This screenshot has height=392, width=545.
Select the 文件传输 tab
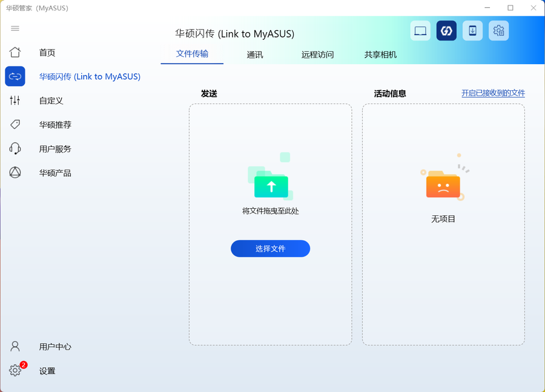[191, 54]
